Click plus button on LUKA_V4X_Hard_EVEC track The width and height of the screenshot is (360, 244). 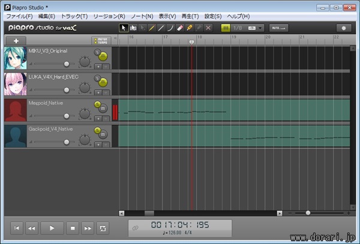coord(98,92)
